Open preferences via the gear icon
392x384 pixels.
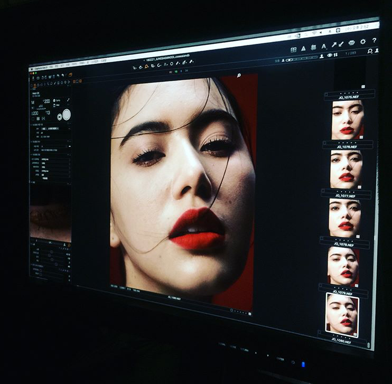click(363, 42)
